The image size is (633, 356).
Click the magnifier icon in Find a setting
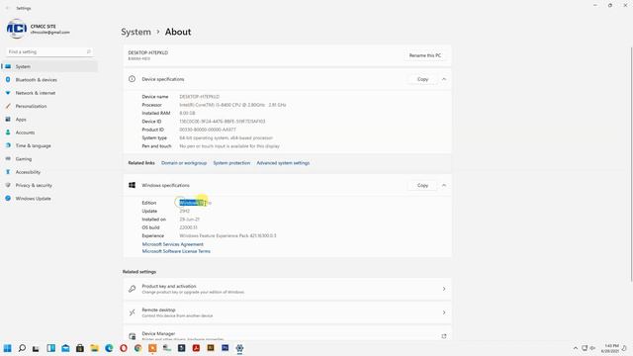[x=88, y=51]
